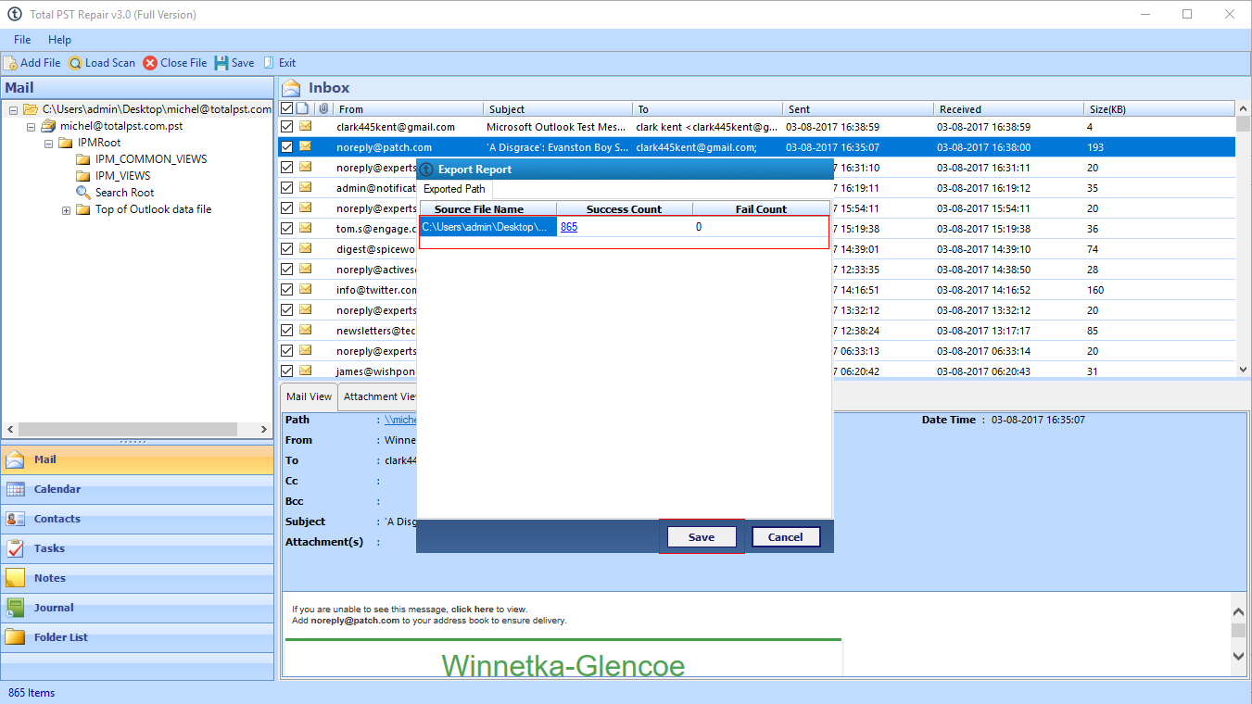Sort by the Fail Count column header
Viewport: 1252px width, 704px height.
pyautogui.click(x=761, y=209)
